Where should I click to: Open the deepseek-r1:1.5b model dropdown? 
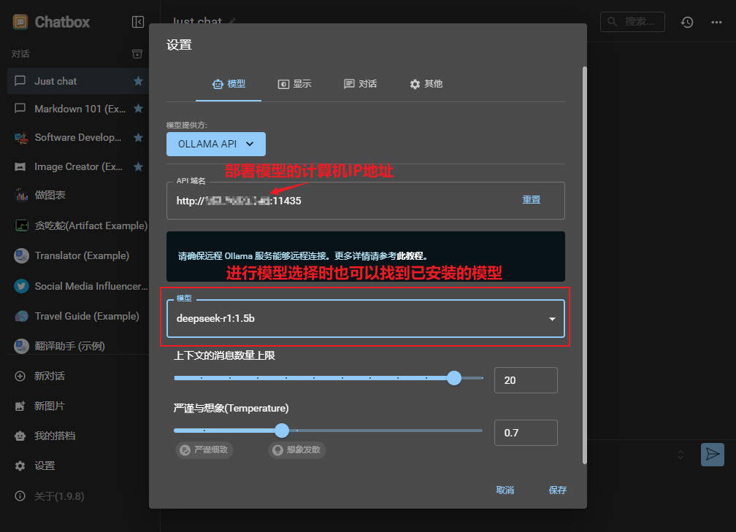(x=366, y=318)
